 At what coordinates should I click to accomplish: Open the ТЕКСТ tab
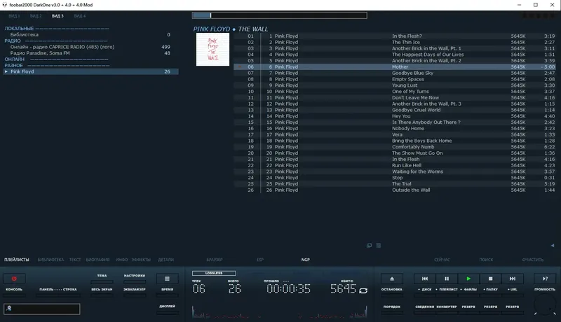click(75, 260)
